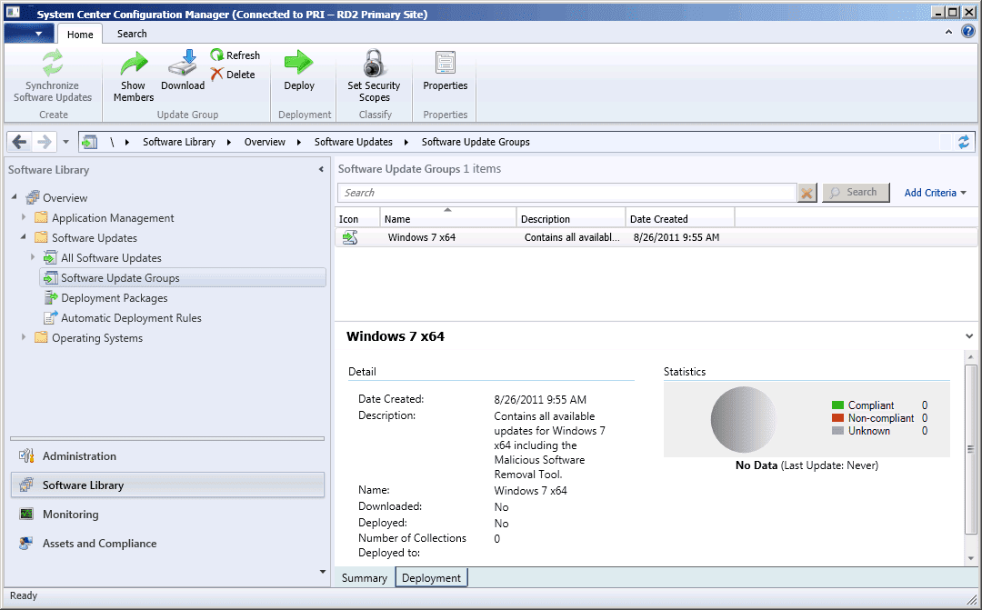The width and height of the screenshot is (982, 610).
Task: Select All Software Updates in the tree
Action: (111, 258)
